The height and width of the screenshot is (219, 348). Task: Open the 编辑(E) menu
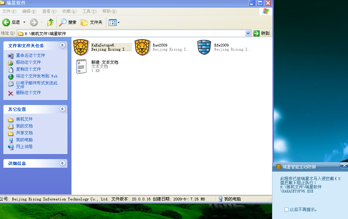tap(29, 11)
